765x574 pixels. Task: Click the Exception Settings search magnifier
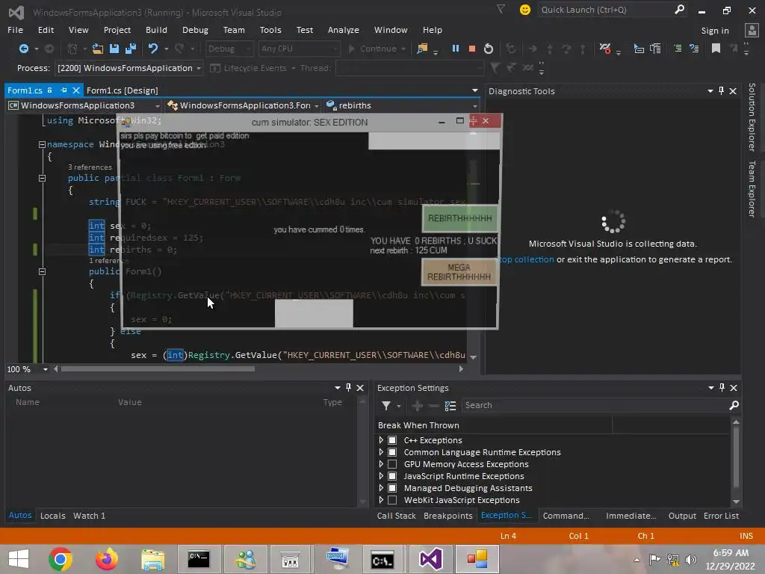pyautogui.click(x=734, y=405)
